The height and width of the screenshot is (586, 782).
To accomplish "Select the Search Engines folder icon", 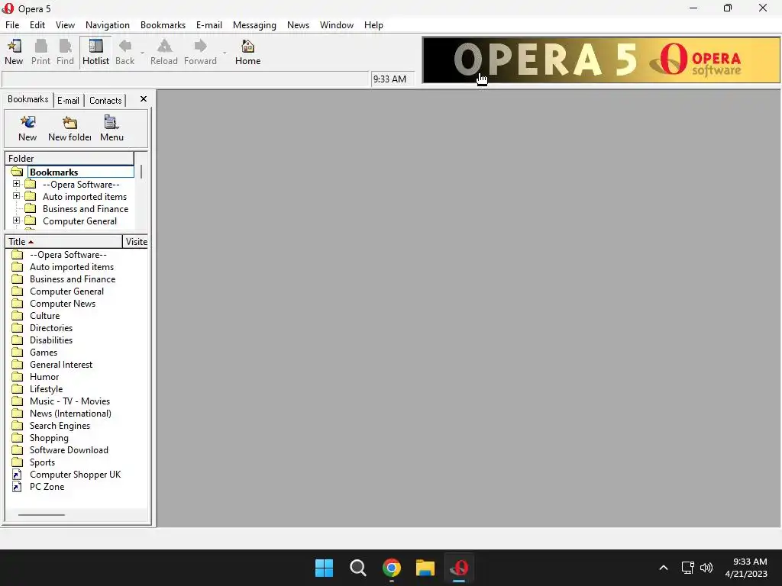I will point(18,426).
